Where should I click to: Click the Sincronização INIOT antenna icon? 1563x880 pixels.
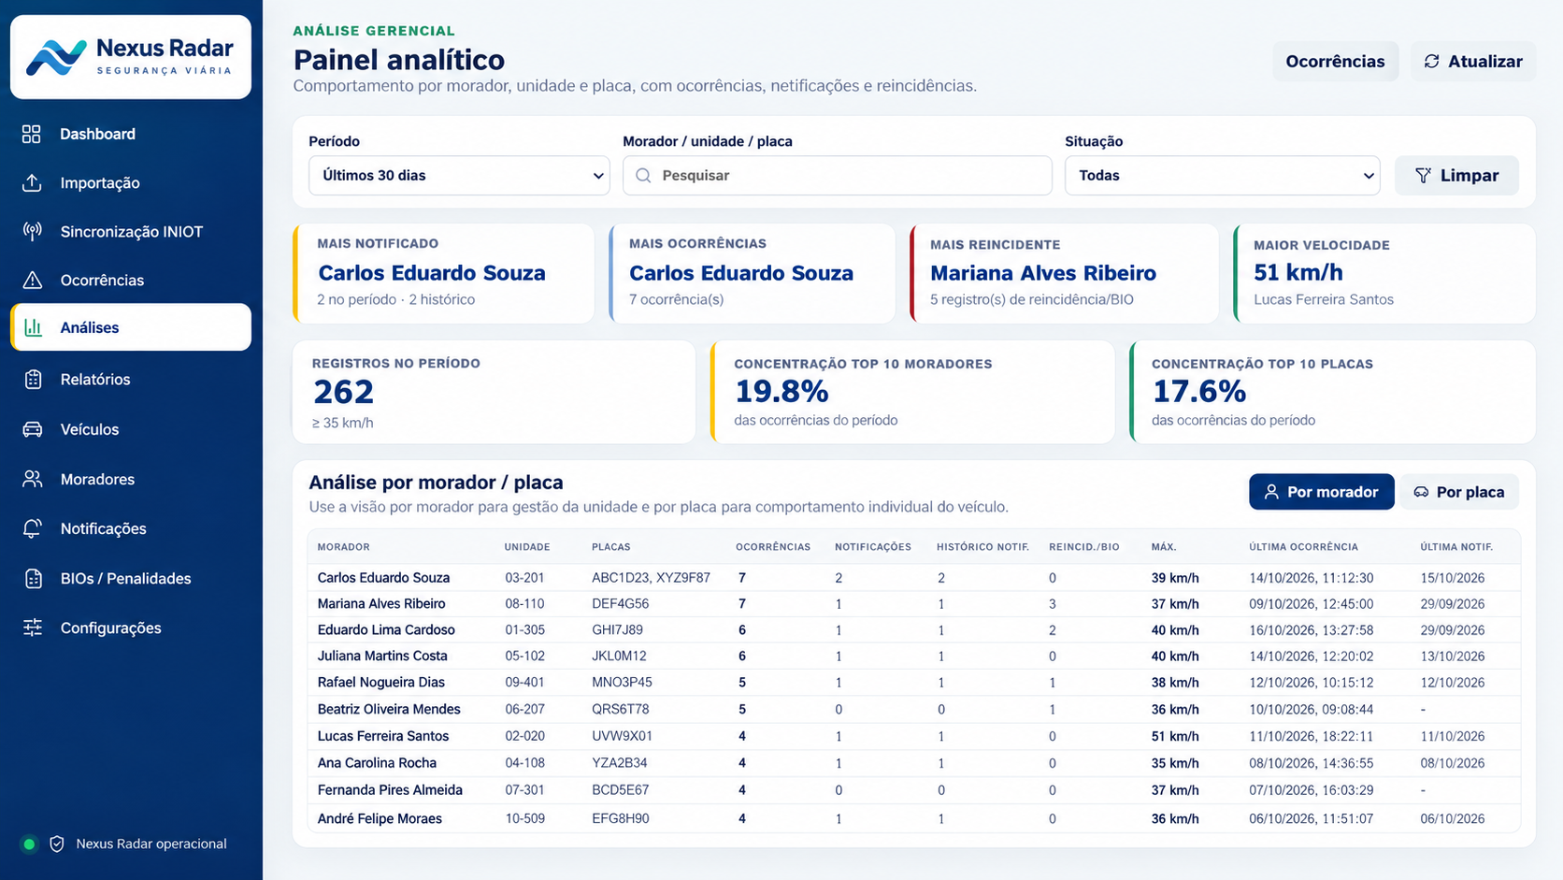click(32, 231)
